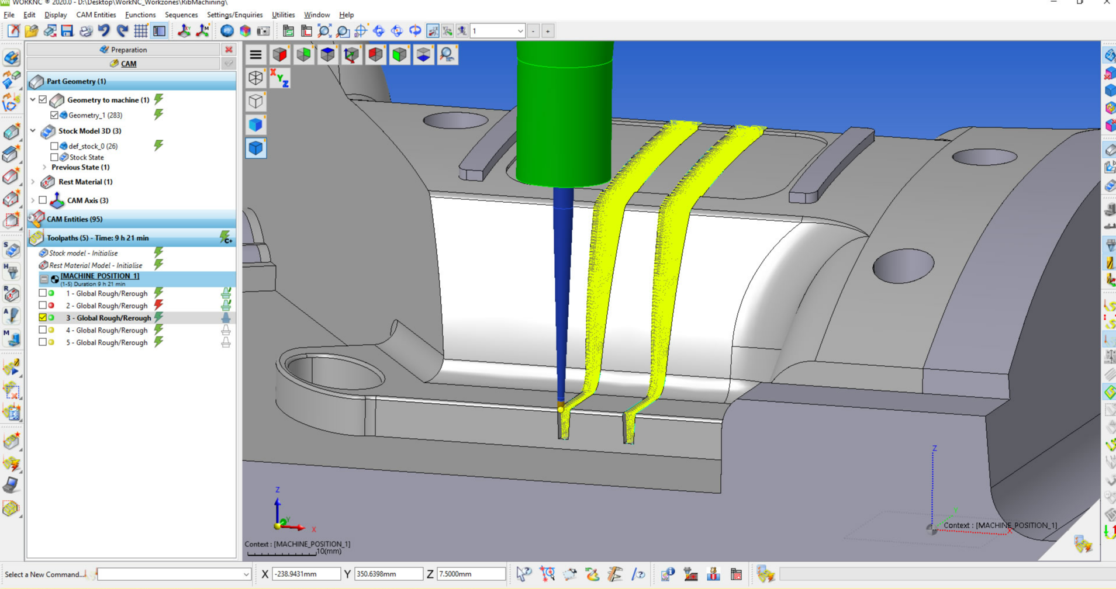Check toolpath 5 Global Rough/Rerough checkbox
1116x589 pixels.
[43, 342]
